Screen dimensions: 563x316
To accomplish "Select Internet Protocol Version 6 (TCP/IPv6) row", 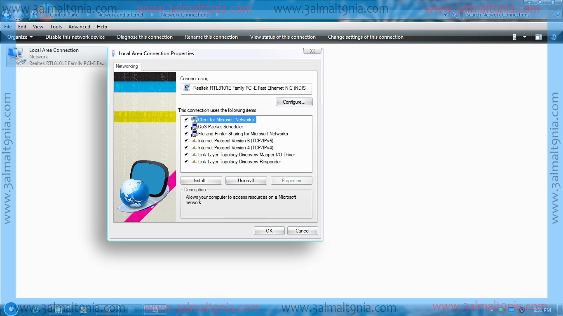I will [246, 141].
